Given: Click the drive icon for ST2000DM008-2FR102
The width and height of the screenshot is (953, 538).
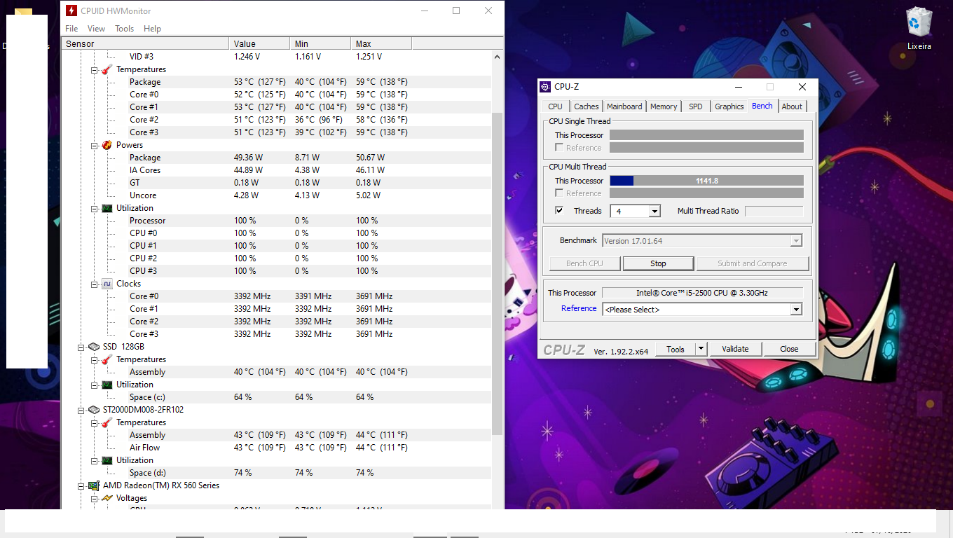Looking at the screenshot, I should coord(94,410).
